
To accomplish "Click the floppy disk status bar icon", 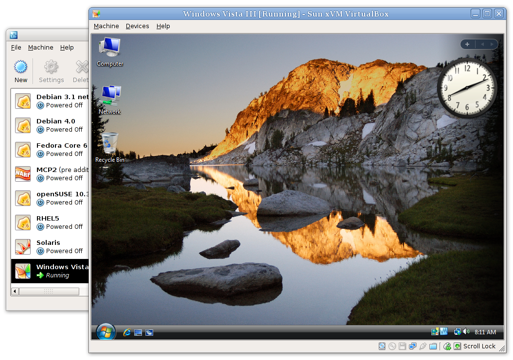I will pos(402,346).
